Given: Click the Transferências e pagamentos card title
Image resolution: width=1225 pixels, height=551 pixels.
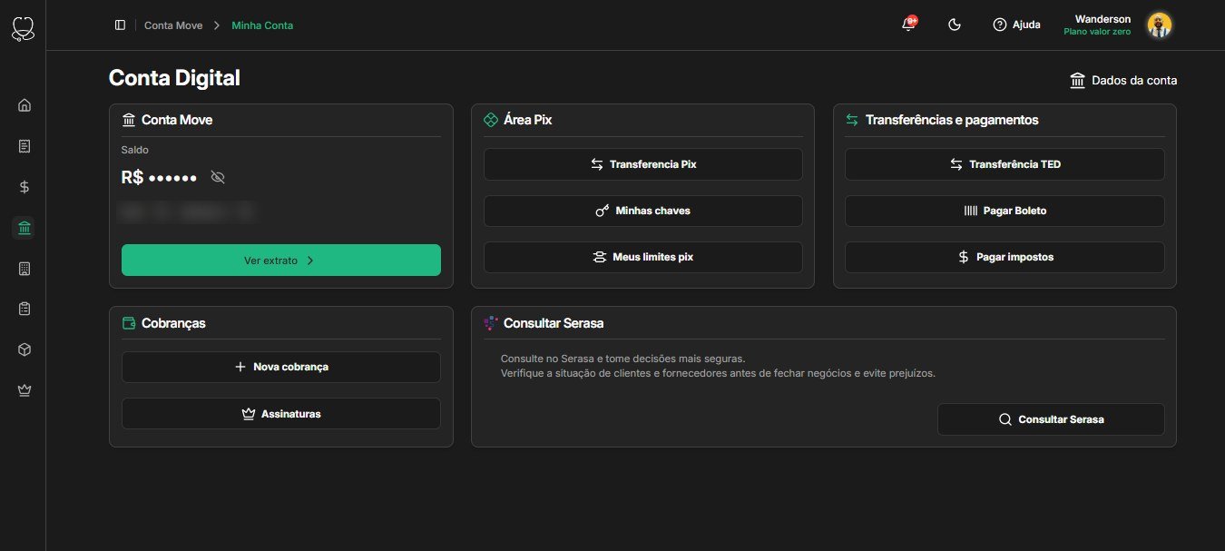Looking at the screenshot, I should 952,120.
